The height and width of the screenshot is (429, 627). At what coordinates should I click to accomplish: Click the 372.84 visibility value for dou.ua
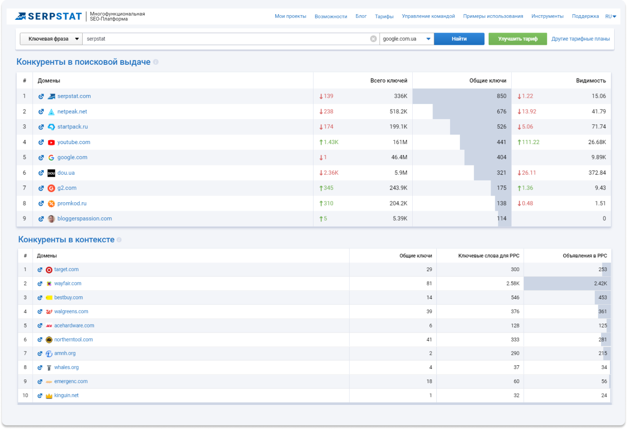(x=597, y=173)
